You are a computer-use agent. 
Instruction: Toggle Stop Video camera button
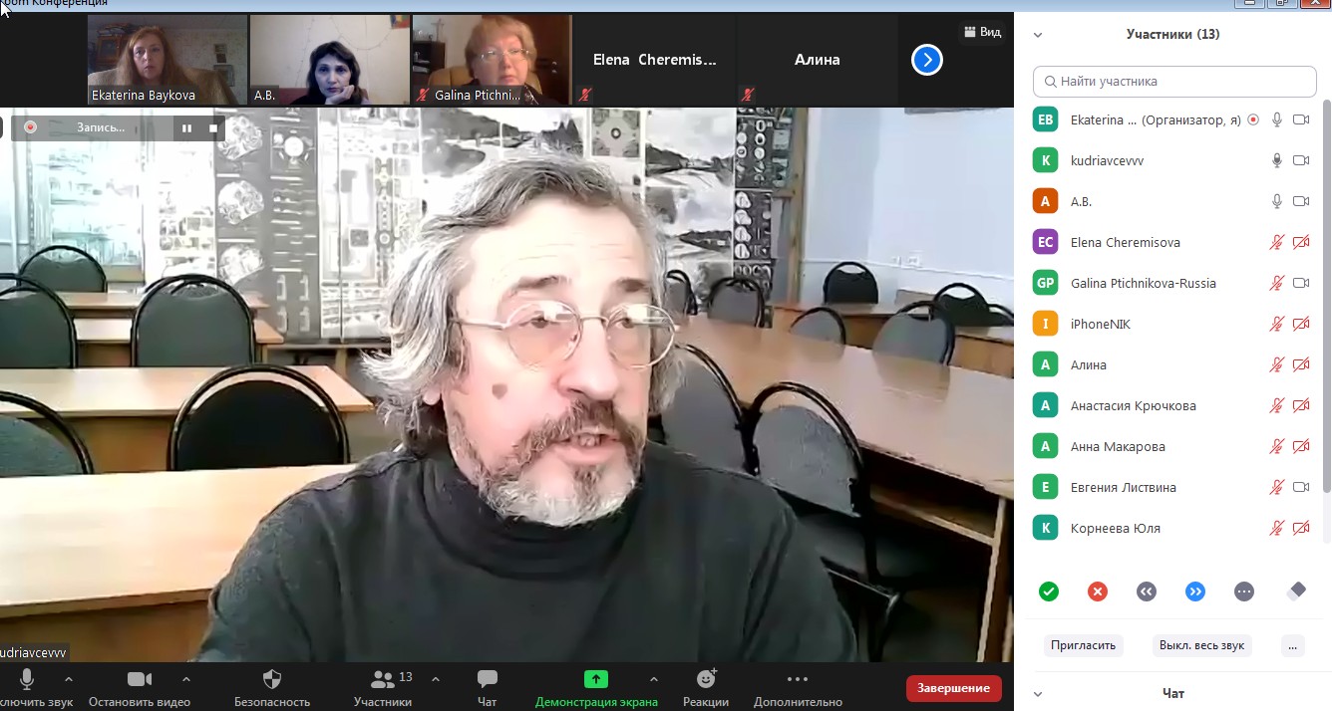[x=140, y=679]
